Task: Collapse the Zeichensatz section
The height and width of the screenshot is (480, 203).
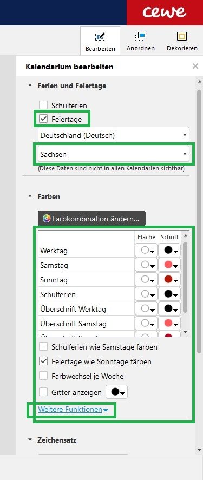Action: click(30, 440)
